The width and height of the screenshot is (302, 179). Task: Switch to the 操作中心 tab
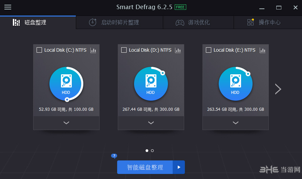coord(268,23)
